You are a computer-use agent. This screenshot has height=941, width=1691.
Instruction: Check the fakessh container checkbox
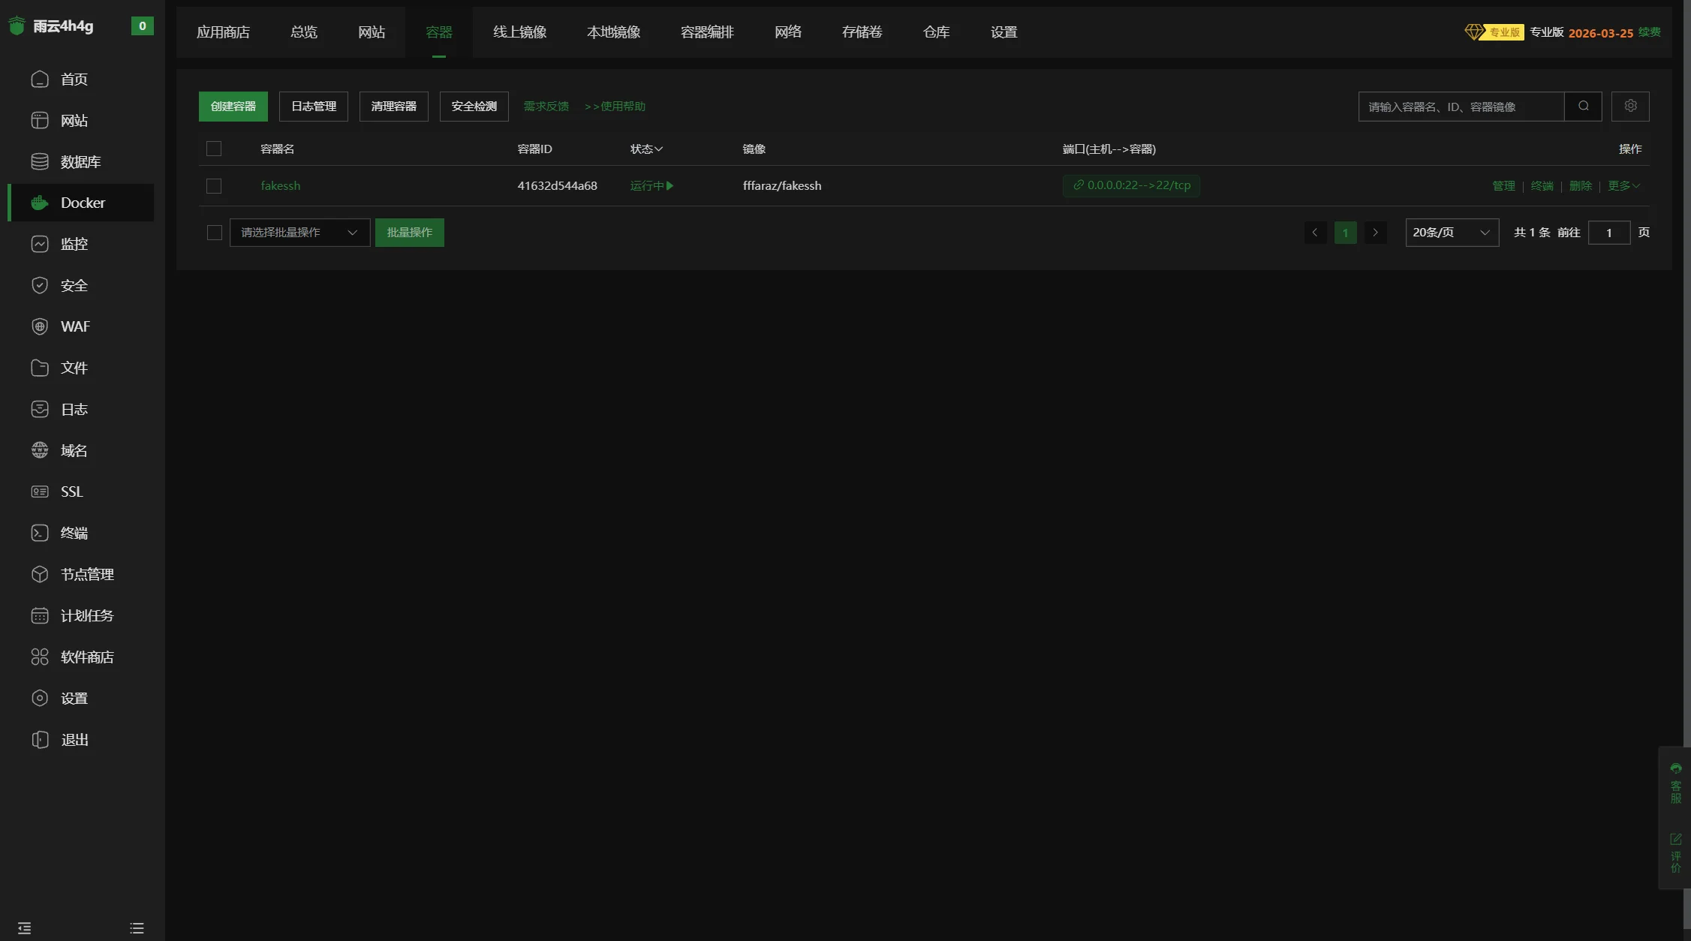pos(214,185)
